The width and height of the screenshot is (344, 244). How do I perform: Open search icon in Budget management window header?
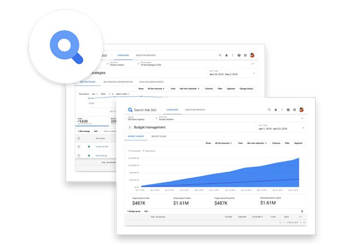(x=269, y=110)
